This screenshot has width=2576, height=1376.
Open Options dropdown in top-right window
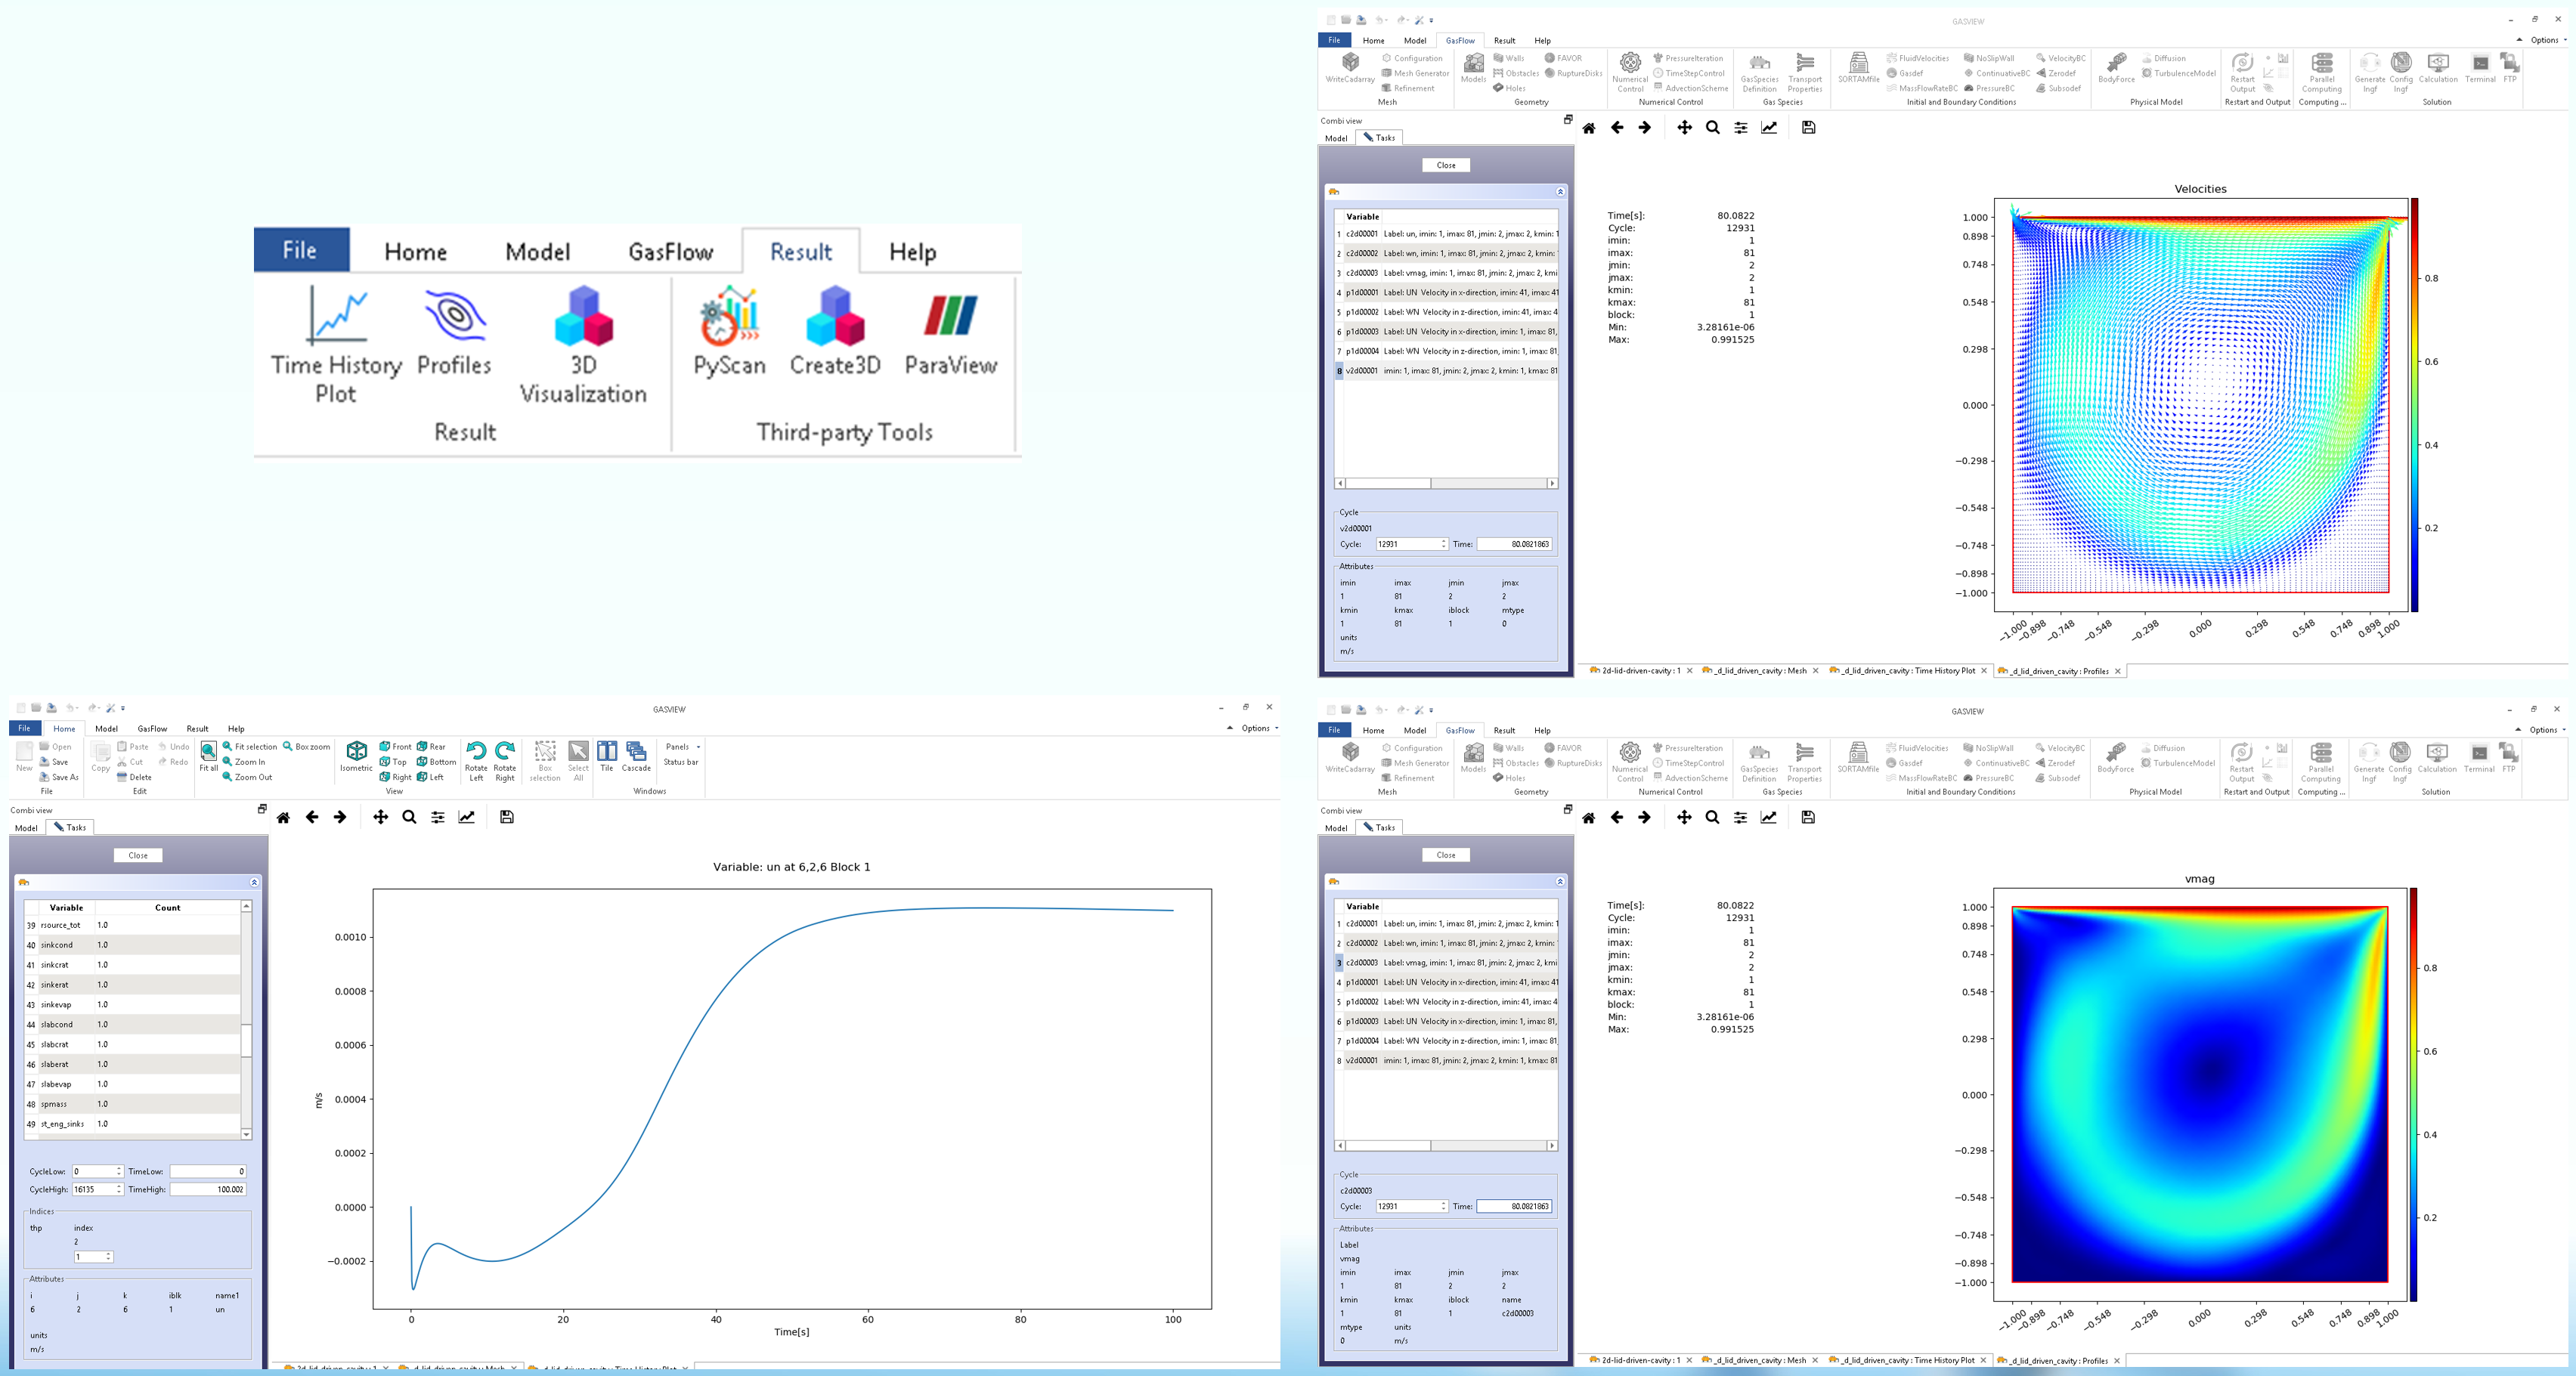click(x=2549, y=40)
